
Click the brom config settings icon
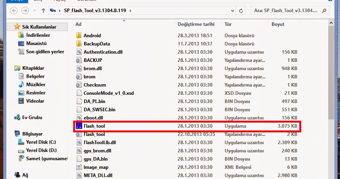pyautogui.click(x=79, y=77)
